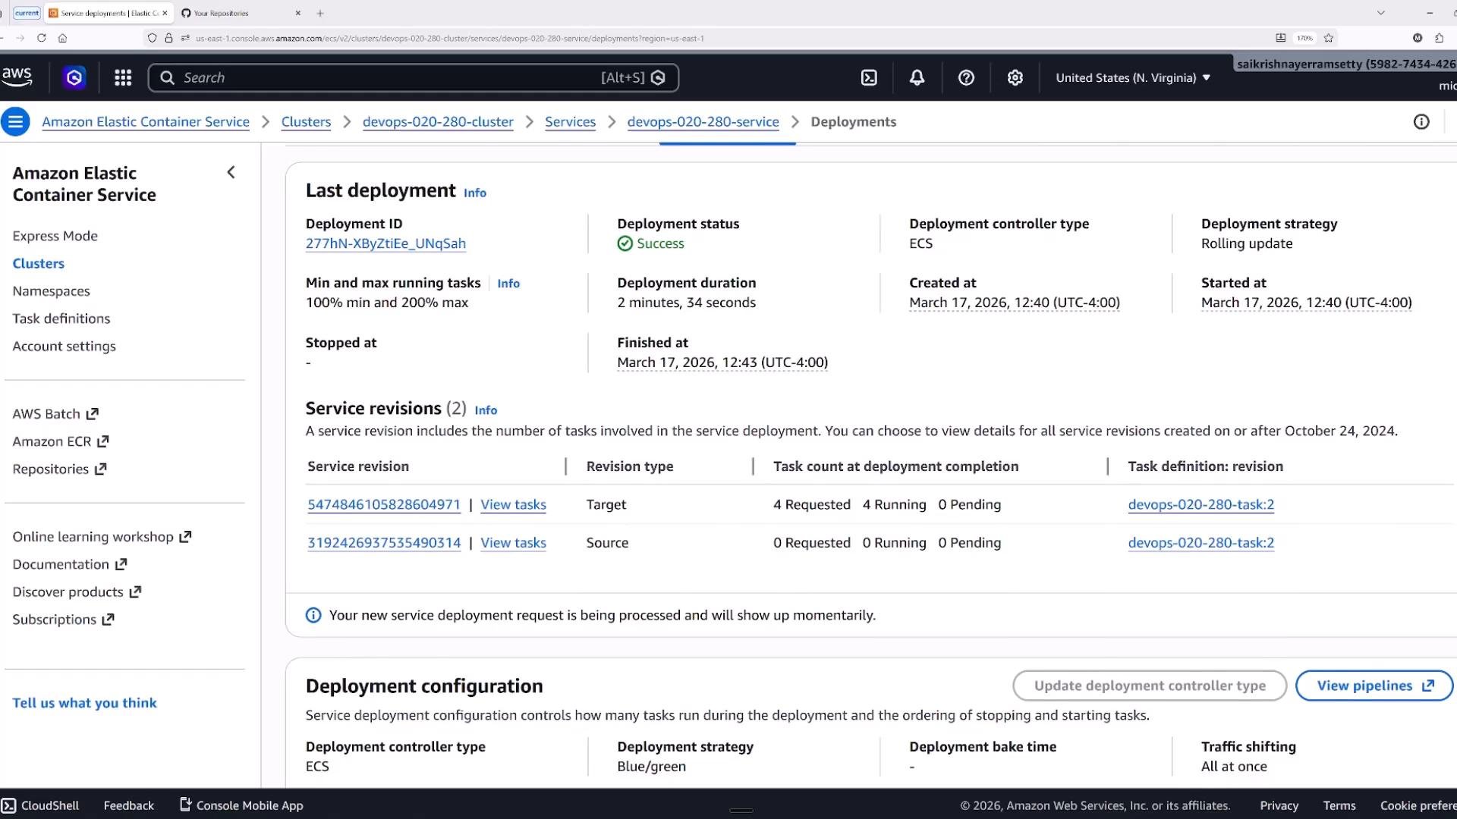Open CloudShell in the footer bar

[40, 805]
